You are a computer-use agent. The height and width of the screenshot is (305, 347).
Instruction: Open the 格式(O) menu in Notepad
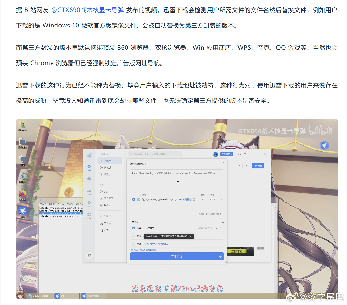pos(61,204)
